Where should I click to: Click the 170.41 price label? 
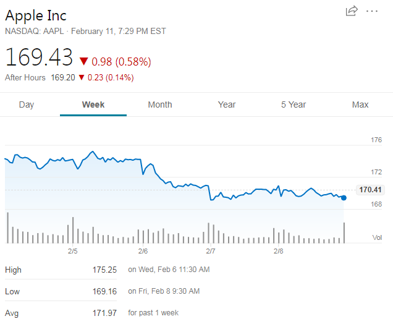370,190
